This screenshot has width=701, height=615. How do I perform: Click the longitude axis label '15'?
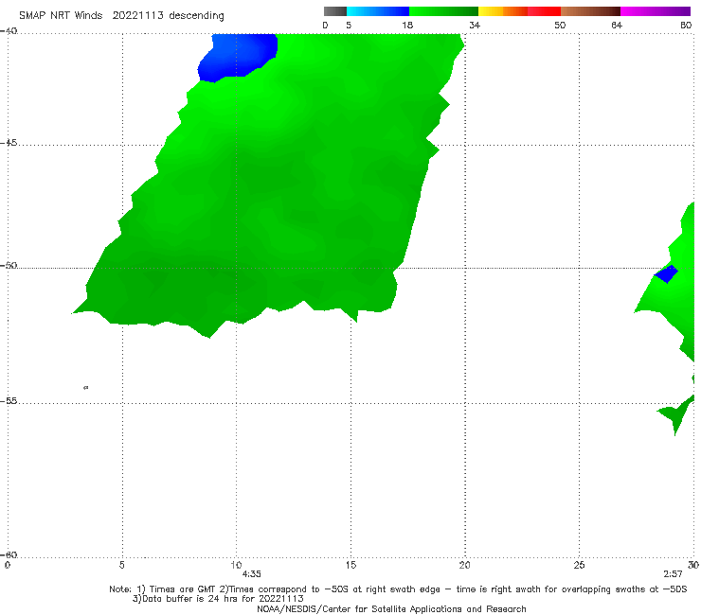point(350,565)
